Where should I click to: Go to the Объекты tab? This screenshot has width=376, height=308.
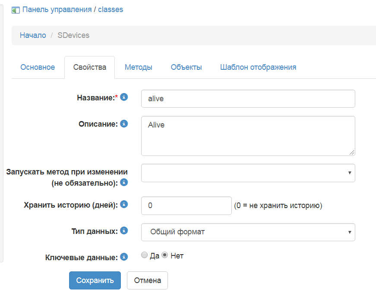(186, 67)
